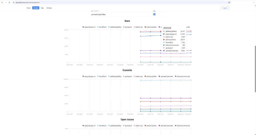256x135 pixels.
Task: Hide gocd/gocd series in Commits legend
Action: [127, 76]
